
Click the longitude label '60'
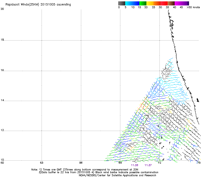tap(2, 163)
